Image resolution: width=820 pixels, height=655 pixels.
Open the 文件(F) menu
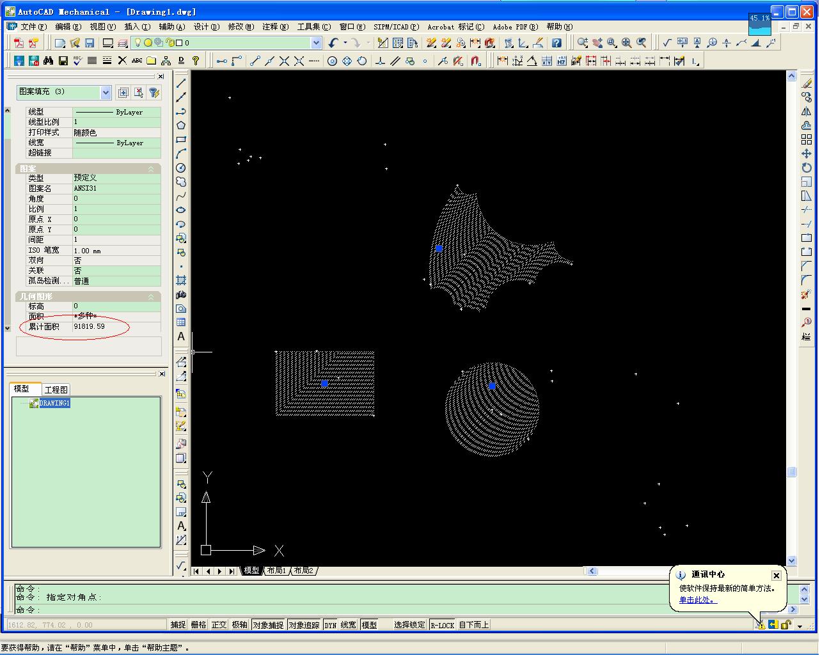[x=33, y=27]
